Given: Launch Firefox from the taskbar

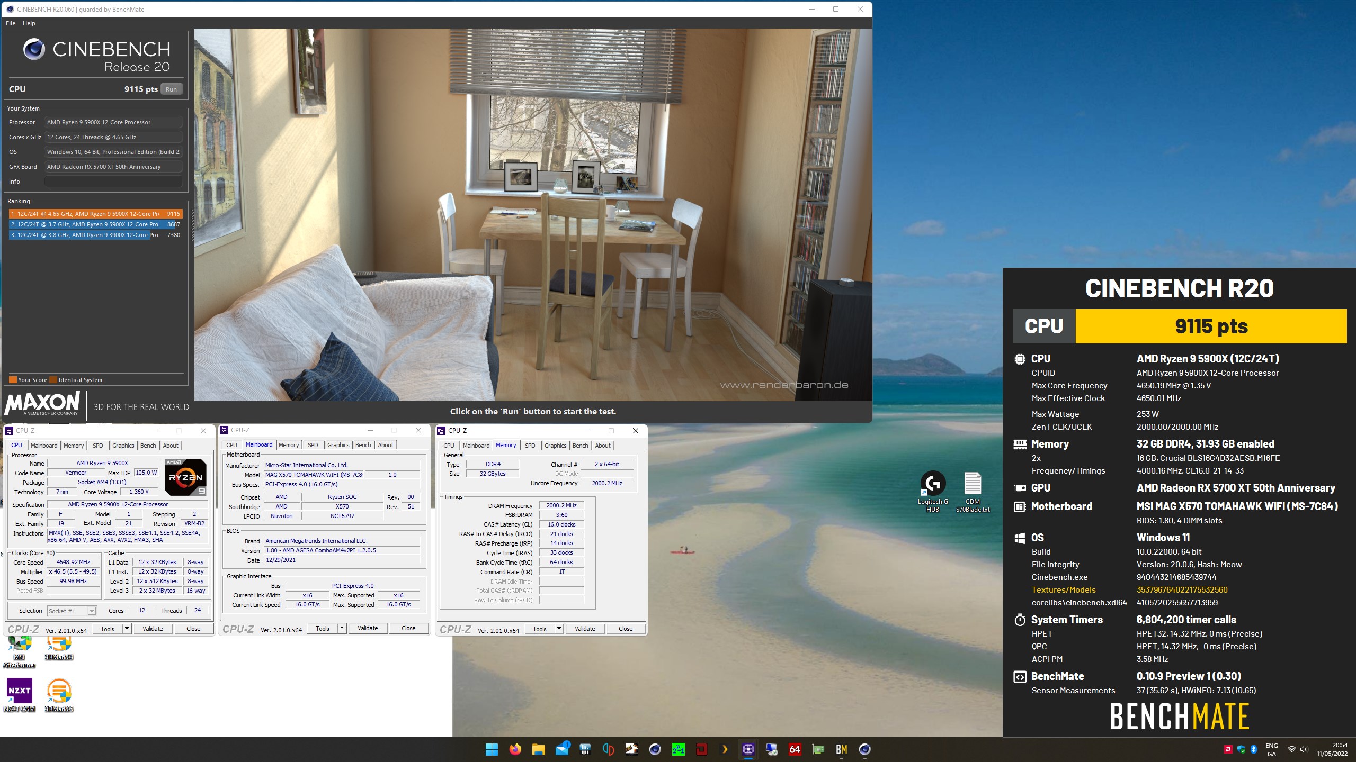Looking at the screenshot, I should tap(515, 749).
